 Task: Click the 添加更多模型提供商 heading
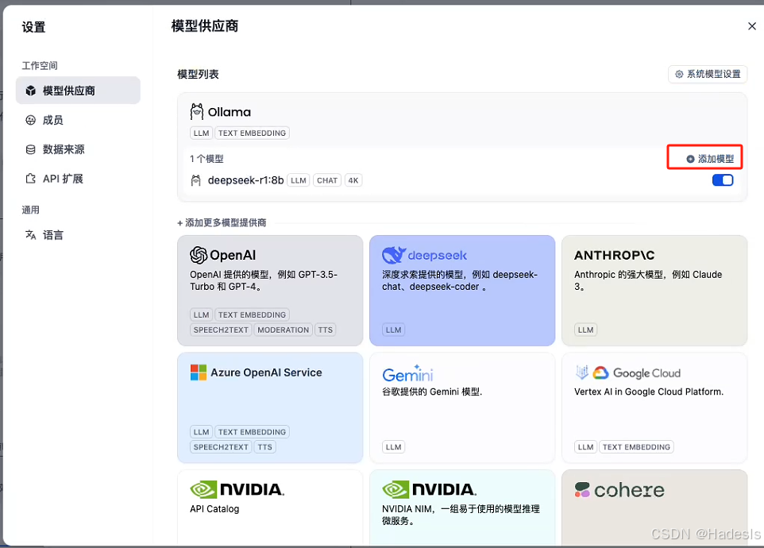(x=222, y=222)
